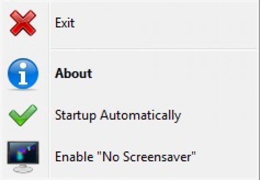Uncheck the green tick beside Startup Automatically

point(23,116)
